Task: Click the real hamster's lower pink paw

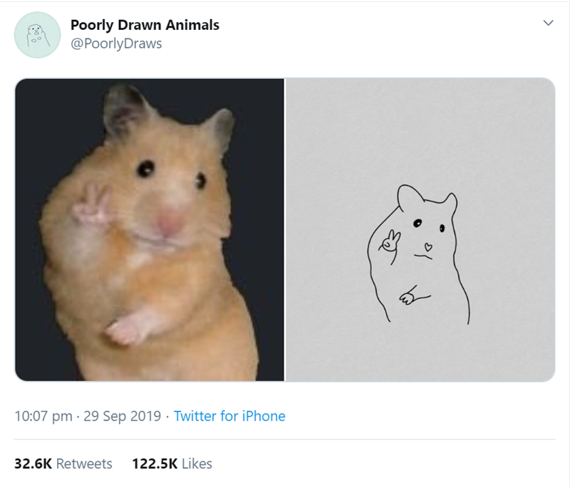Action: point(125,329)
